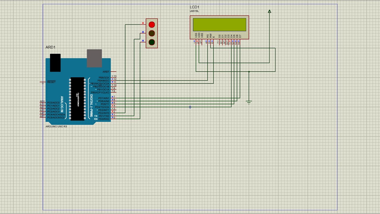Image resolution: width=380 pixels, height=214 pixels.
Task: Click the sheet origin marker on canvas
Action: point(190,107)
